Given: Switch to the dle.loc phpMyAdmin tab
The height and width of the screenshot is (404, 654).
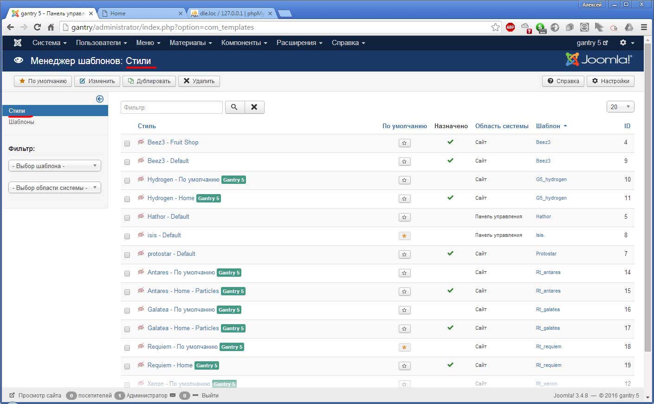Looking at the screenshot, I should 232,13.
